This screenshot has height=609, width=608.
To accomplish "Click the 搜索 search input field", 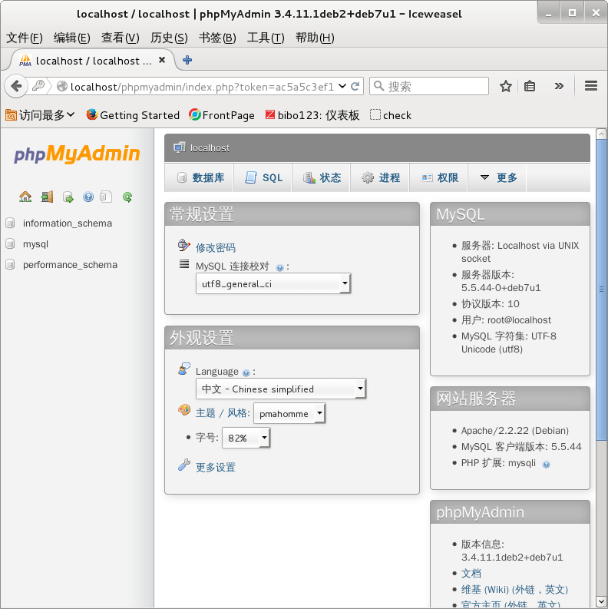I will pyautogui.click(x=434, y=87).
